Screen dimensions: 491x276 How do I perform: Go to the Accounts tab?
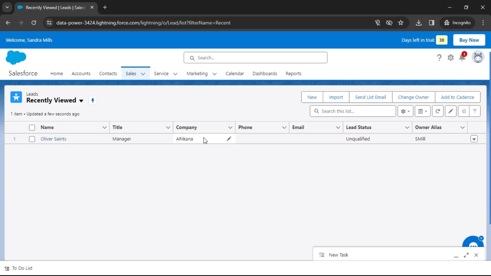point(81,74)
